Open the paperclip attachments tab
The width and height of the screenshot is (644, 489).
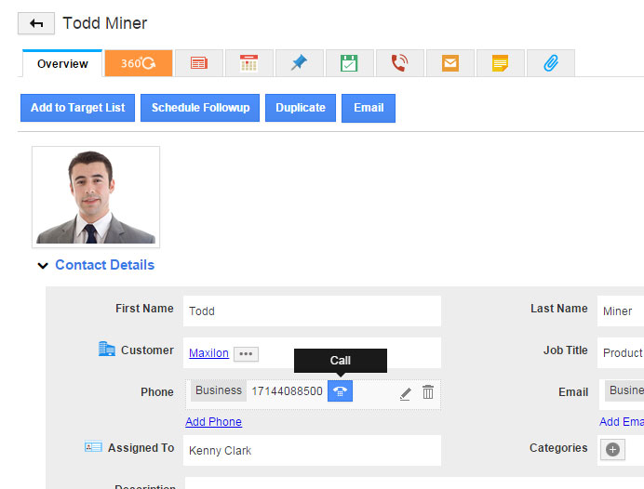coord(550,64)
